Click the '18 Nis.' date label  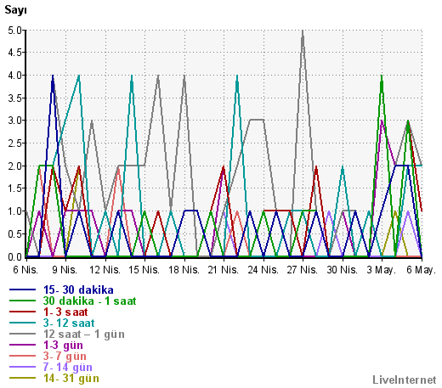184,270
